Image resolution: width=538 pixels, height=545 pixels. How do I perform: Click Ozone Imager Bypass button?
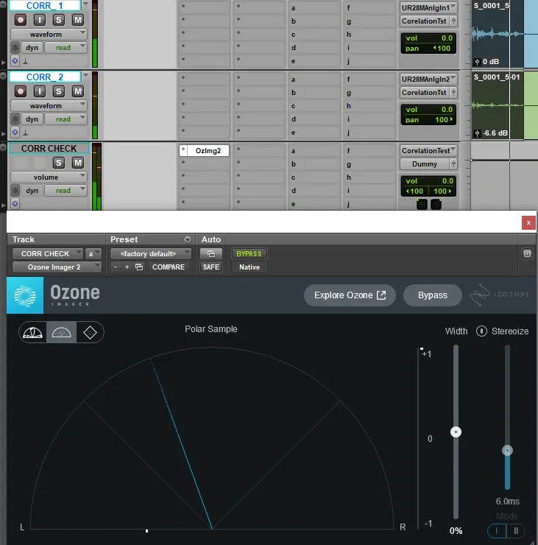pyautogui.click(x=433, y=295)
